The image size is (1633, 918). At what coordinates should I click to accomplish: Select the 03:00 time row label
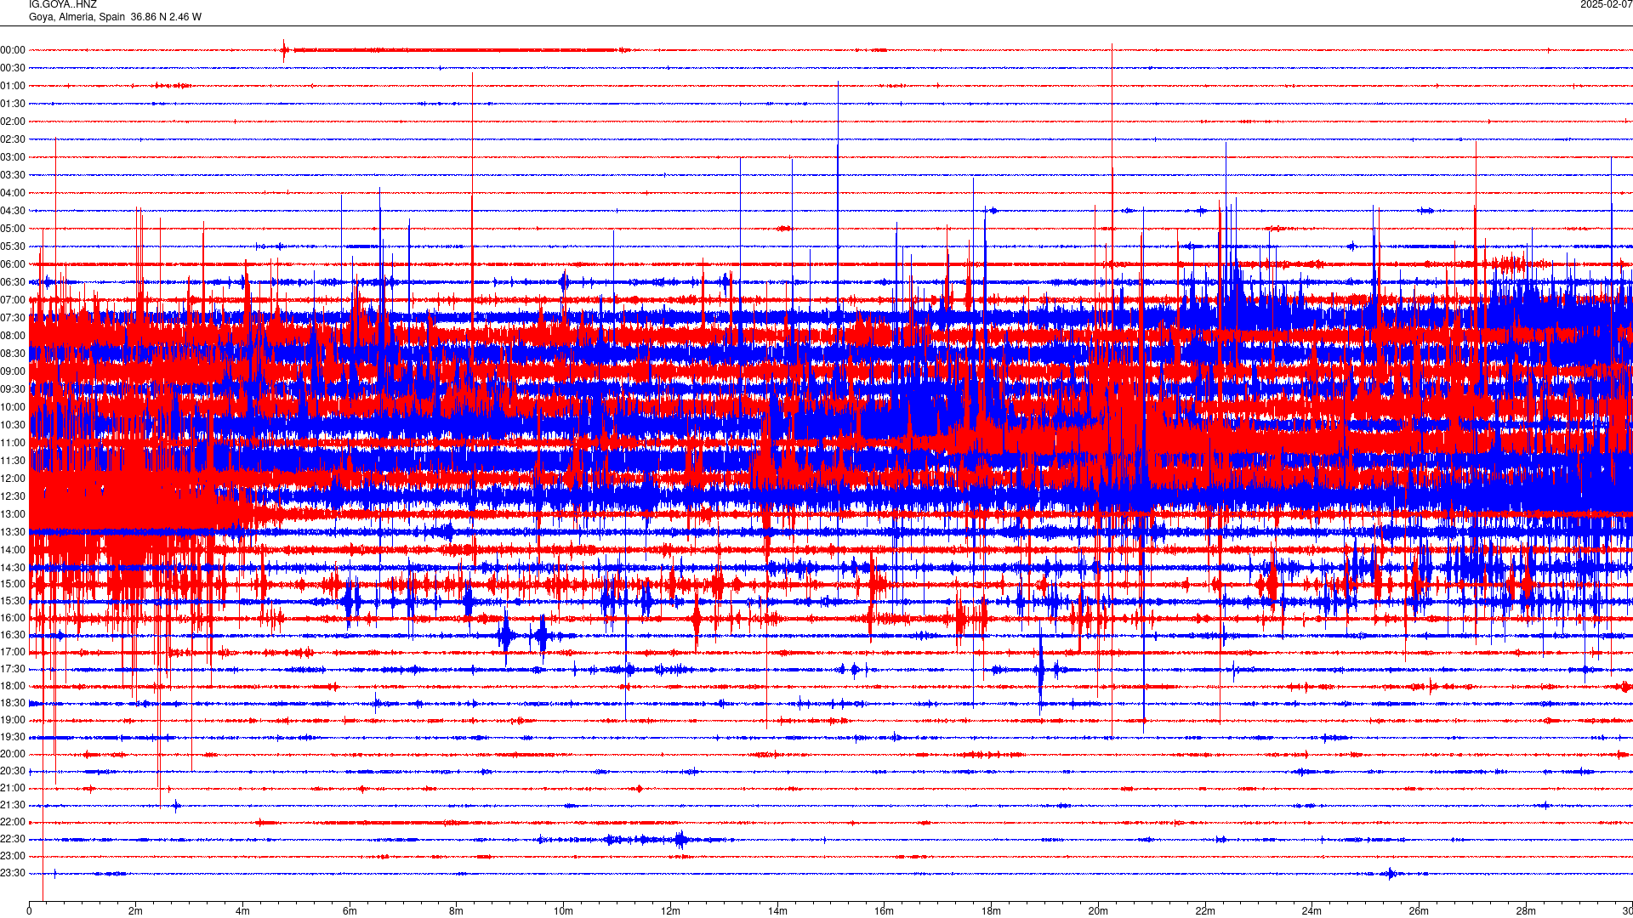(x=13, y=157)
